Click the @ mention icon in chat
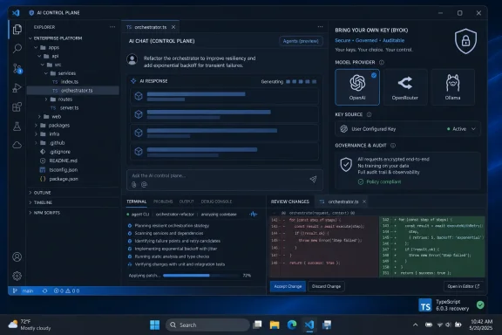This screenshot has height=335, width=502. click(144, 184)
